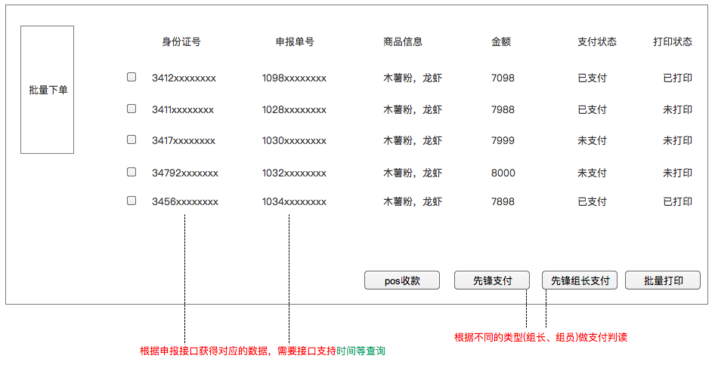This screenshot has height=377, width=715.
Task: Click 未打印 in the 1028xxxxxxxx row
Action: [x=678, y=109]
